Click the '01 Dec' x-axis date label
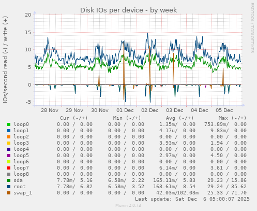Image resolution: width=257 pixels, height=211 pixels. (125, 110)
